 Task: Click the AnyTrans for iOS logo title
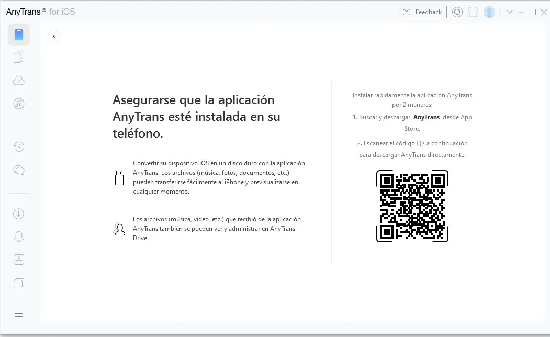coord(41,12)
